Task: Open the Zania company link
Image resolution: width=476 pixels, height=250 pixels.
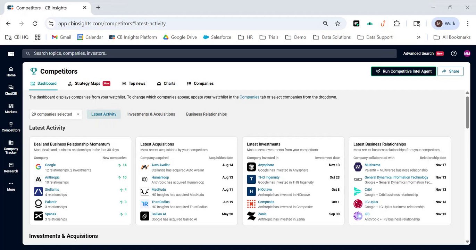Action: point(262,214)
